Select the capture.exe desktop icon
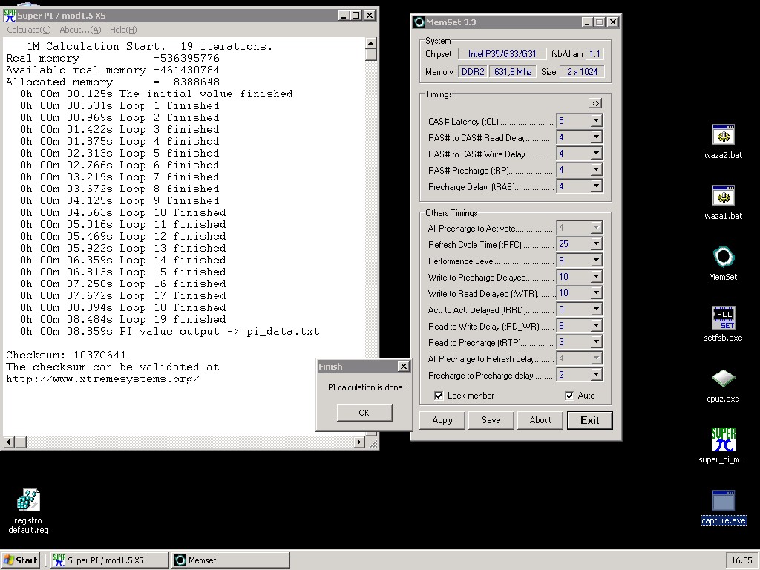 coord(723,508)
